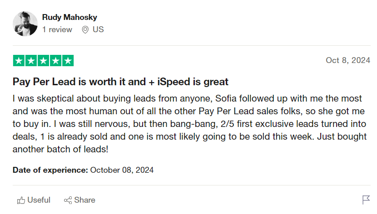The height and width of the screenshot is (214, 377).
Task: Click the "1 review" count text
Action: coord(57,29)
